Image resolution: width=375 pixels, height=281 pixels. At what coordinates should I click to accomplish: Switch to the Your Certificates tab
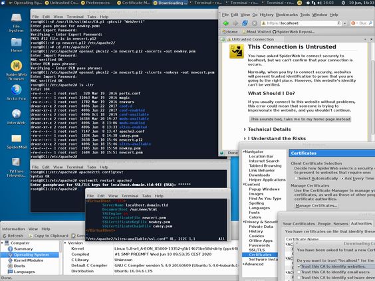(x=299, y=224)
